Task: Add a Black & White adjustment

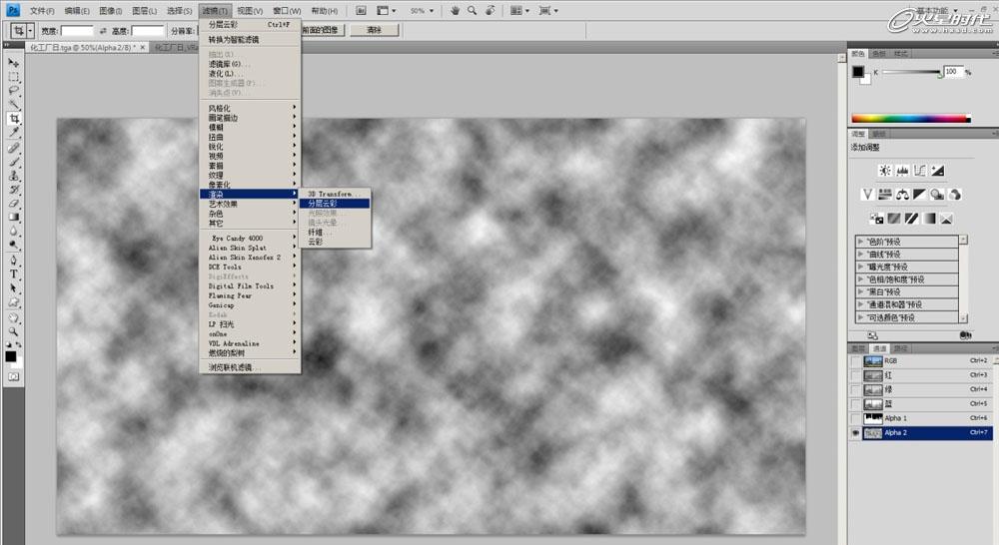Action: point(919,195)
